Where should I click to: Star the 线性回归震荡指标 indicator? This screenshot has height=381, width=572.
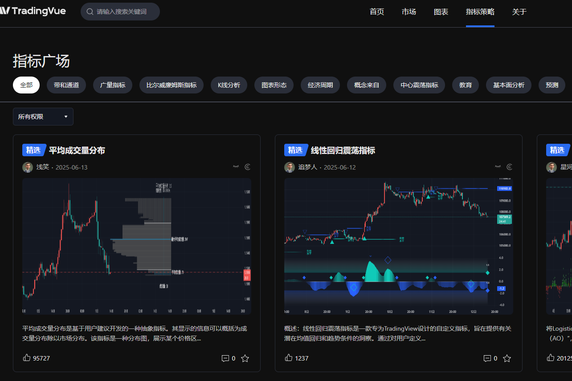point(507,358)
